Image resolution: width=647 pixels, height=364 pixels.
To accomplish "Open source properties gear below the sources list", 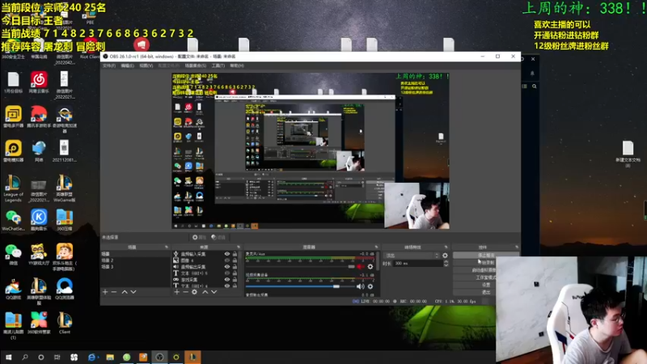I will [194, 292].
